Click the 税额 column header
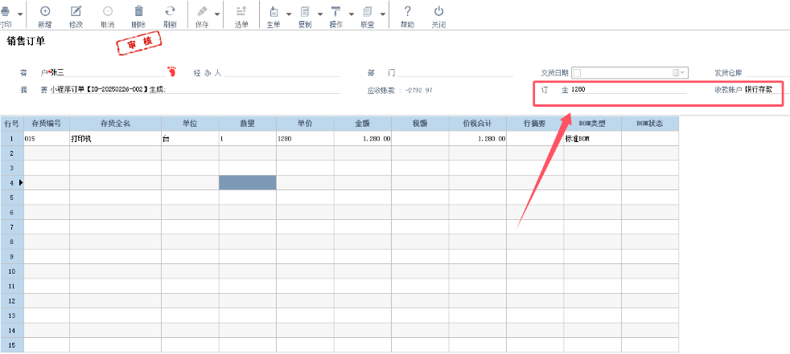 coord(420,124)
